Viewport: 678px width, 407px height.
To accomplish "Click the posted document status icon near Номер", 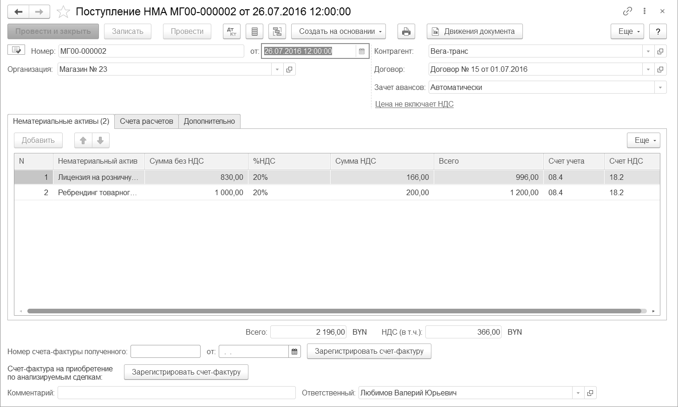I will (x=17, y=50).
